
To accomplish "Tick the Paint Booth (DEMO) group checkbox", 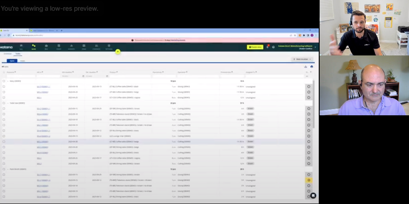I will (4, 169).
